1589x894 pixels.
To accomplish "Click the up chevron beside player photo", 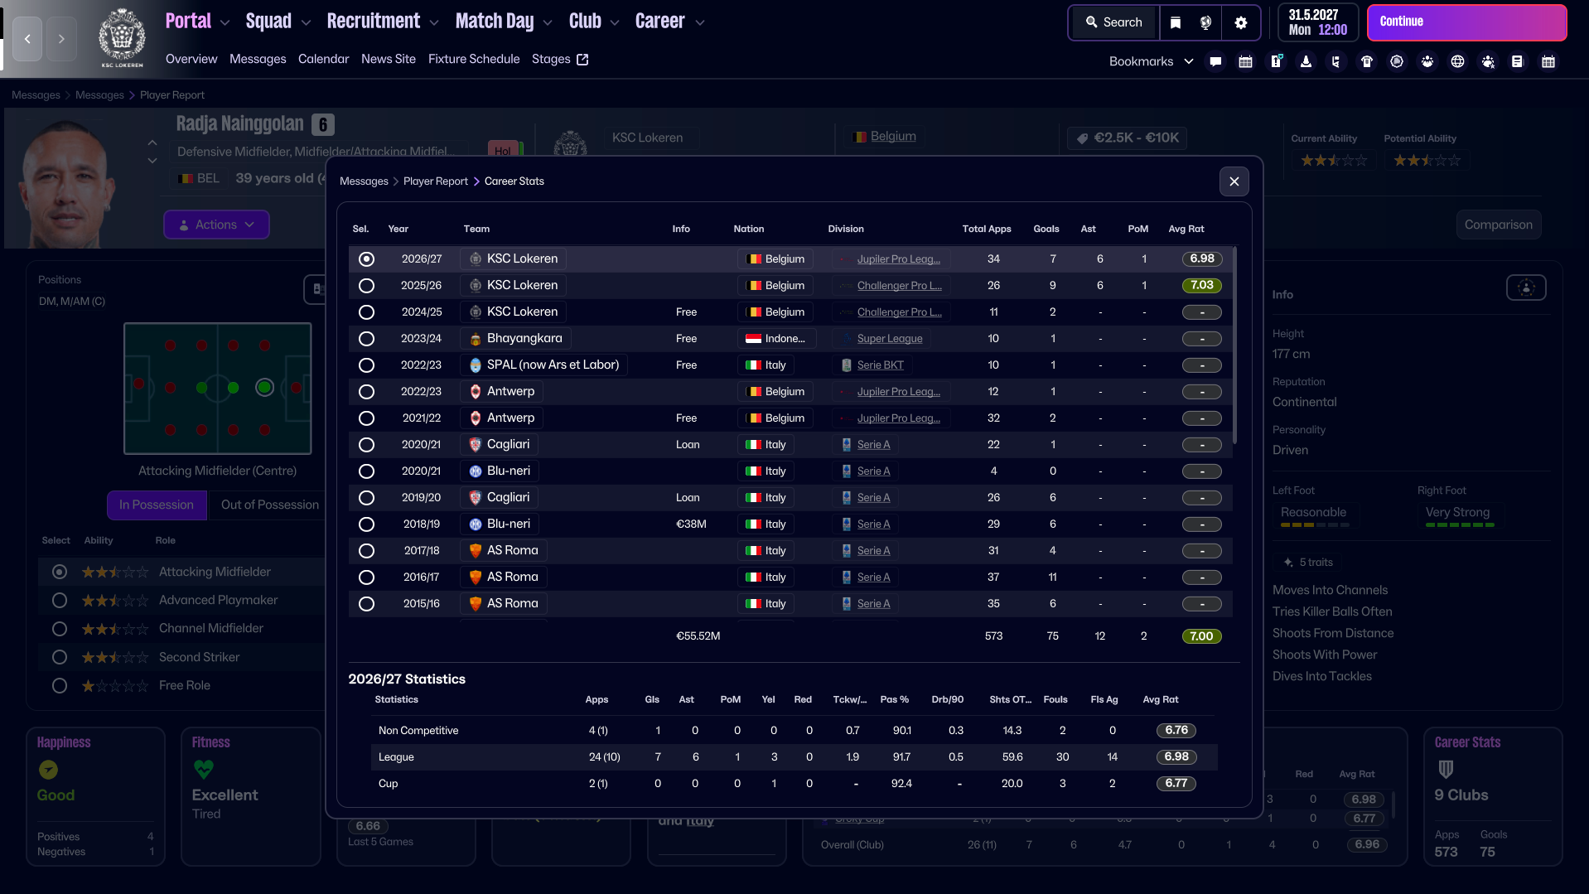I will tap(152, 143).
